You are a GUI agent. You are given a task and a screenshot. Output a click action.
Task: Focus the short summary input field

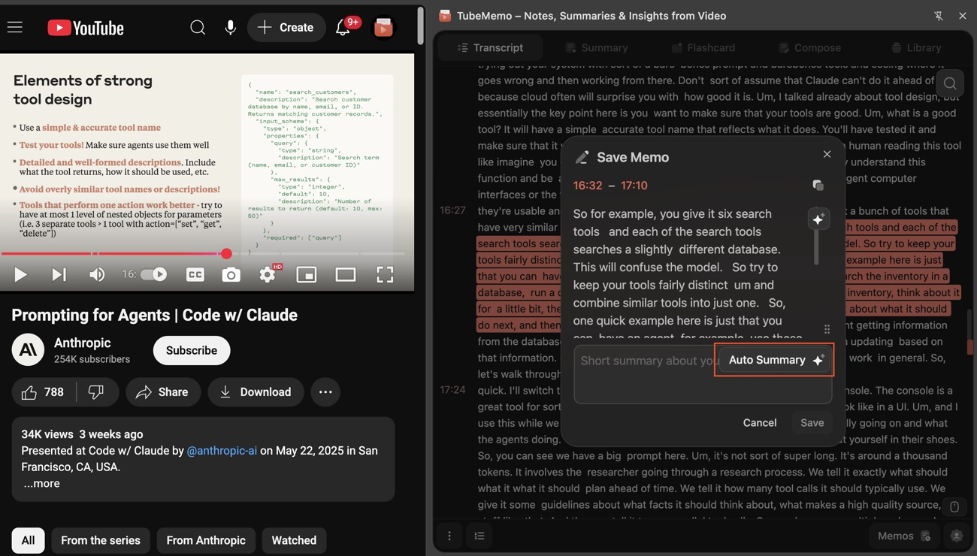[703, 374]
